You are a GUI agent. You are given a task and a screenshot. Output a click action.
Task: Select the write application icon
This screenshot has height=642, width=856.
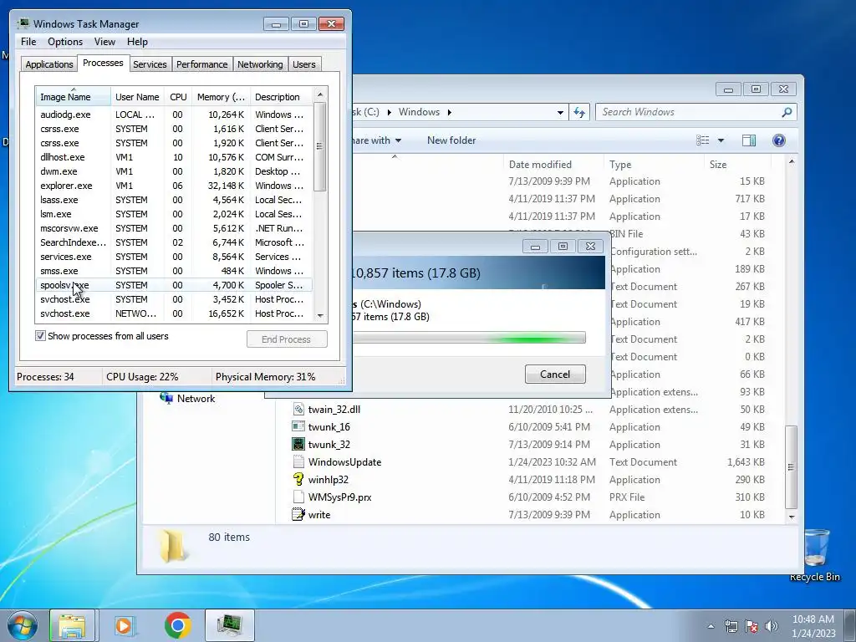click(x=298, y=514)
